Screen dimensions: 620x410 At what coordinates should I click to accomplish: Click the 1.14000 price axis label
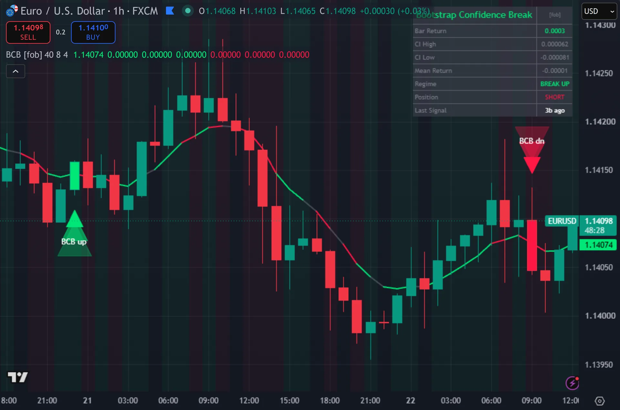pos(600,316)
